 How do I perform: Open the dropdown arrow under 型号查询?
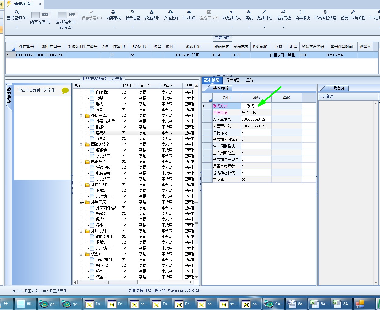[17, 27]
